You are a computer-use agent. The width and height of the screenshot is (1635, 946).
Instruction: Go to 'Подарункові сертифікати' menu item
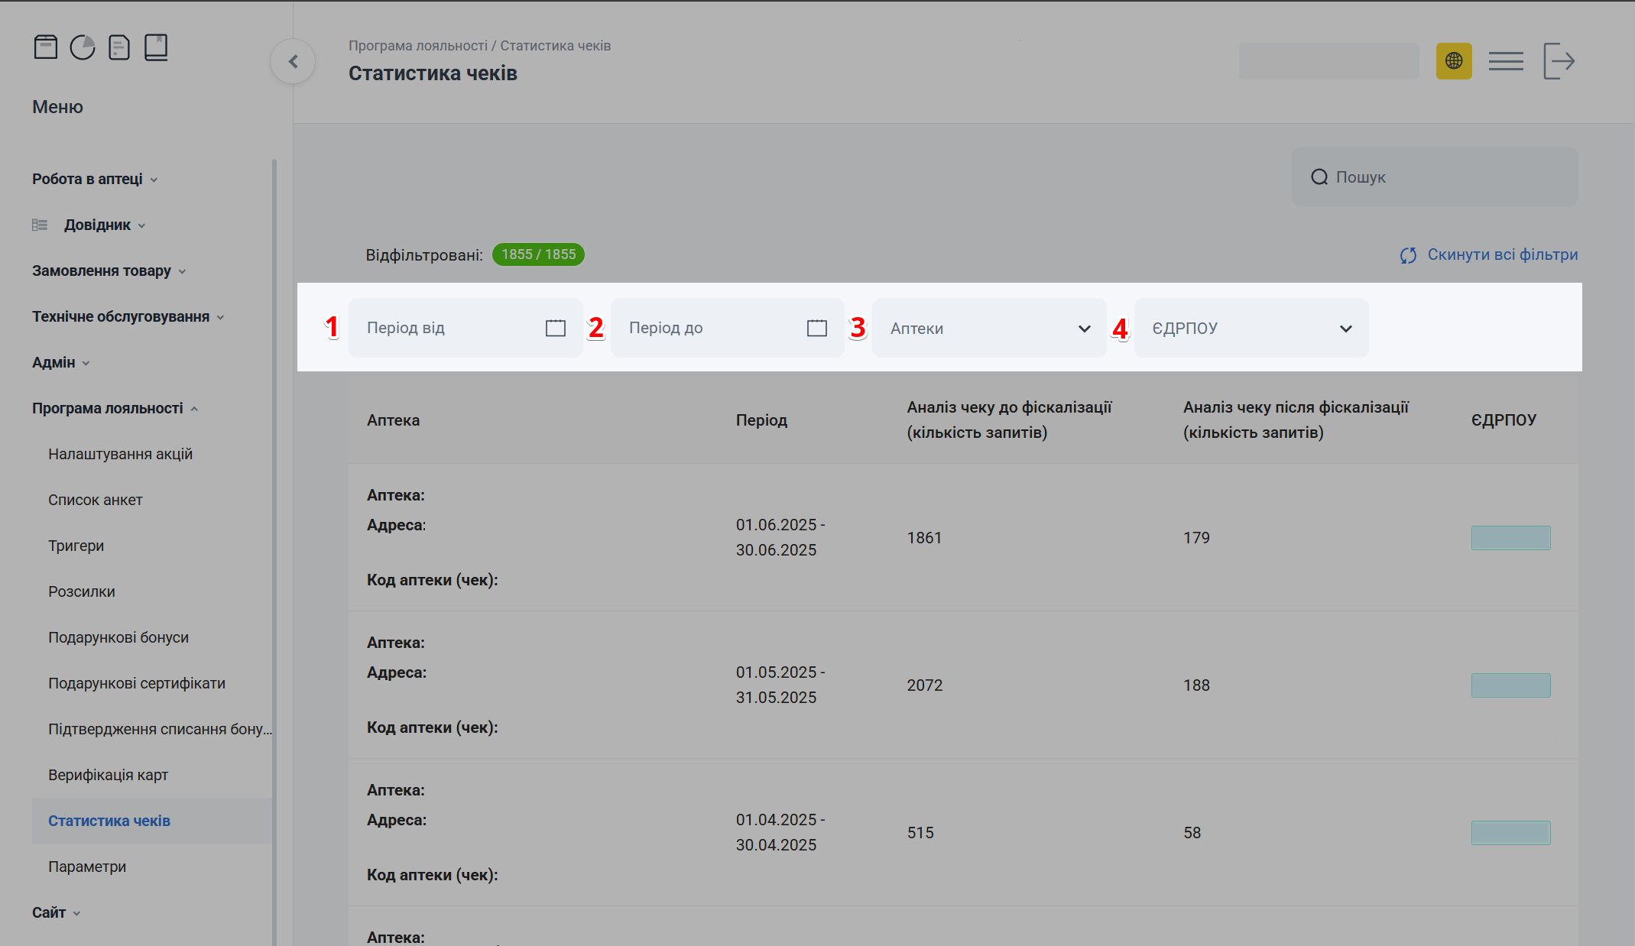[x=137, y=683]
